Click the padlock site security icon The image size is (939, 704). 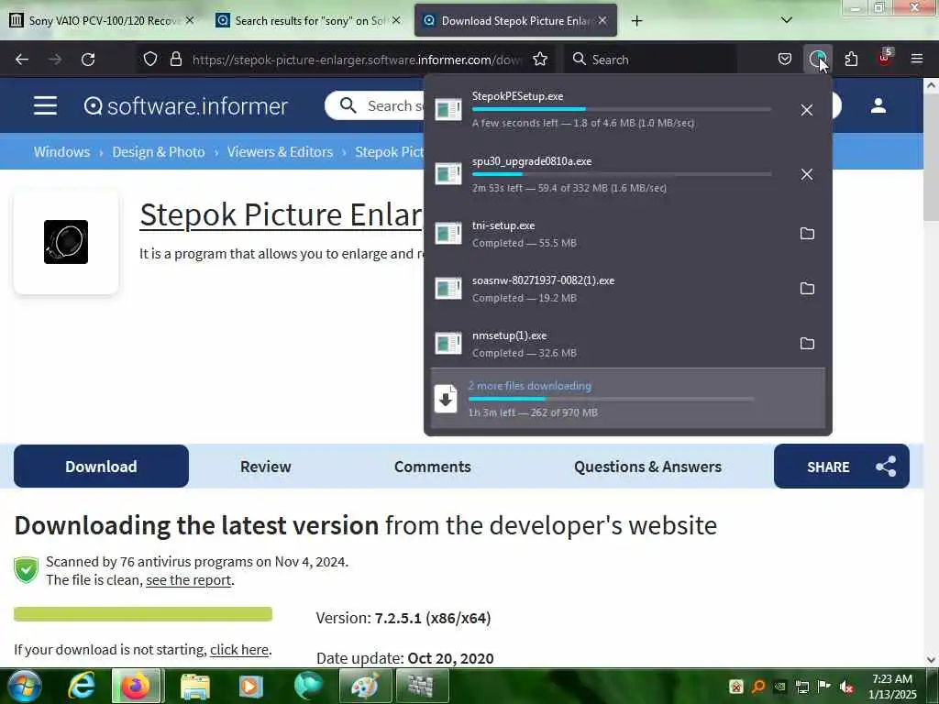click(x=175, y=60)
